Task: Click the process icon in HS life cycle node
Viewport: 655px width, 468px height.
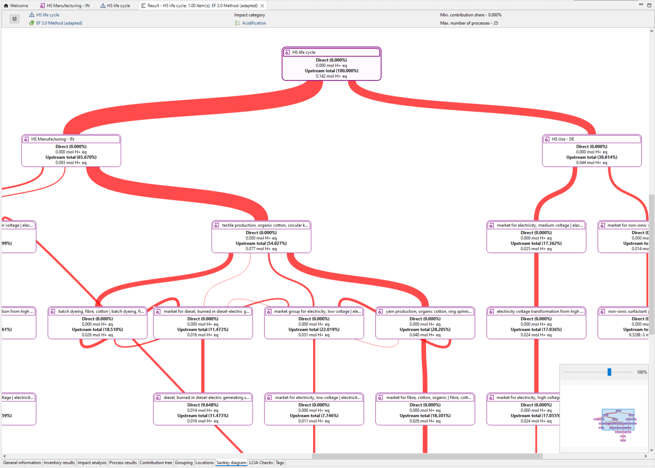Action: click(x=288, y=52)
